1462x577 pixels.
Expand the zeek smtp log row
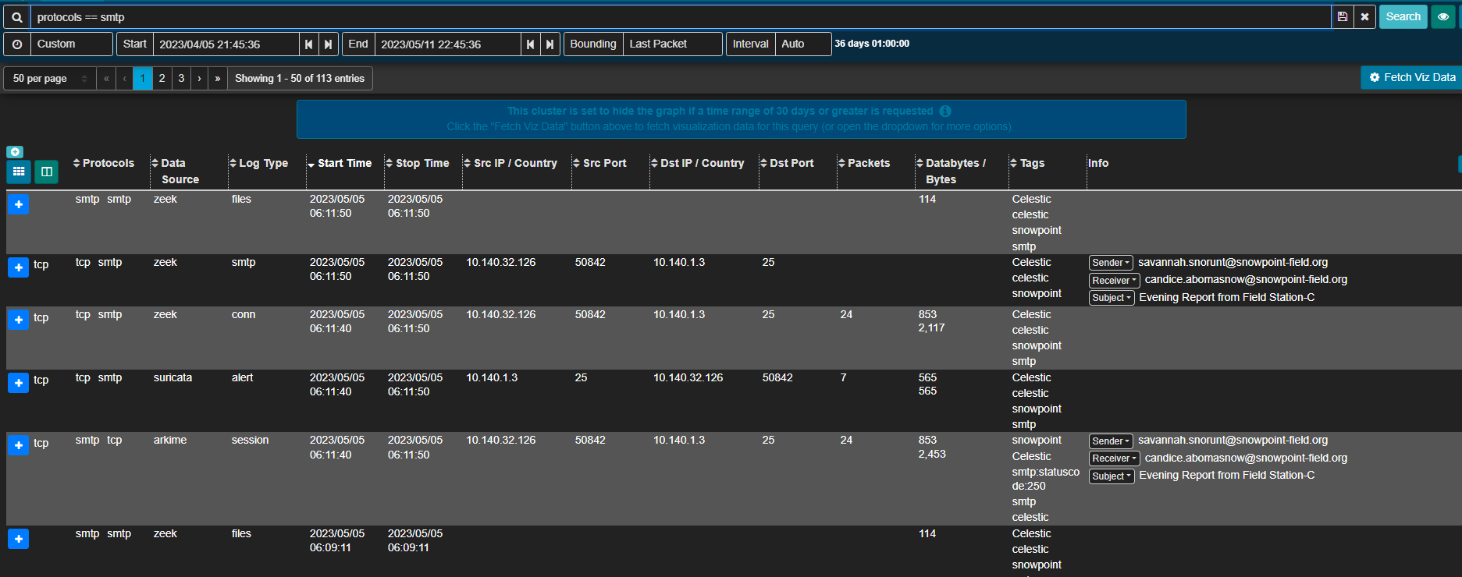click(x=19, y=267)
